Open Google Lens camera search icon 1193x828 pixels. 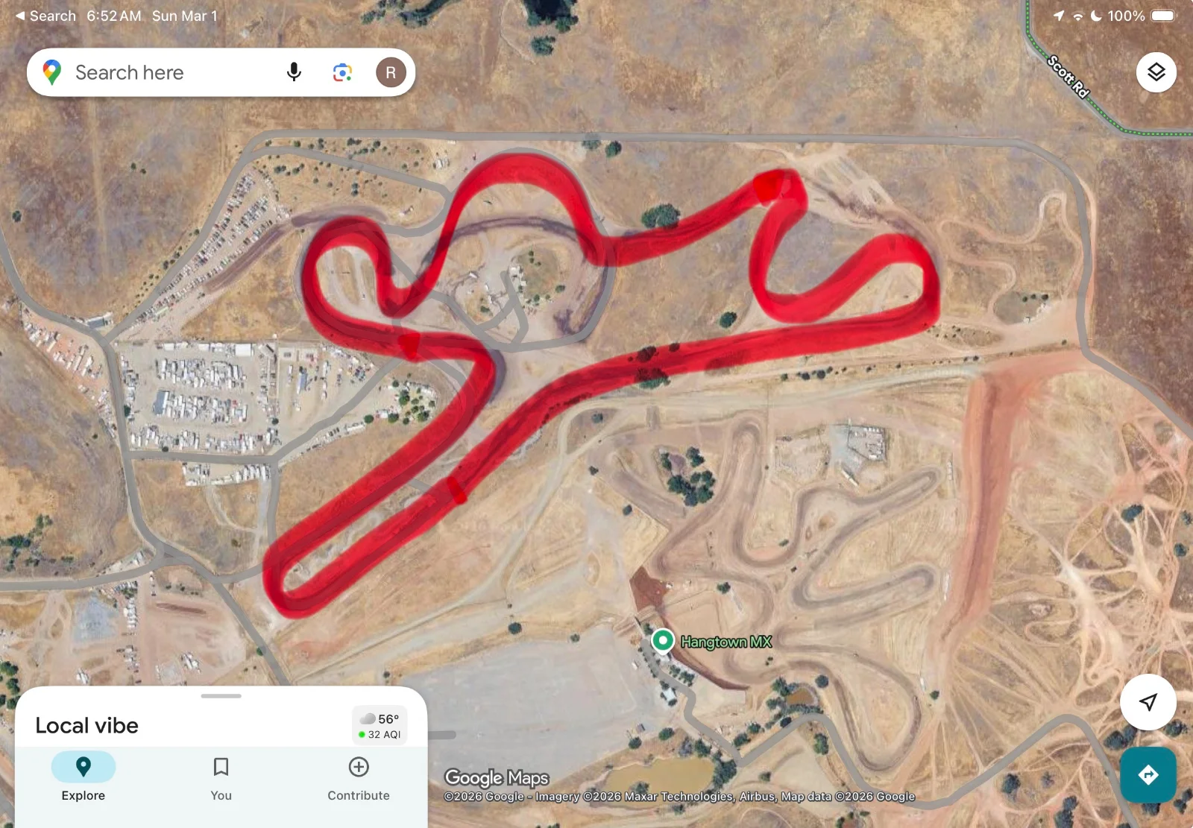[342, 72]
